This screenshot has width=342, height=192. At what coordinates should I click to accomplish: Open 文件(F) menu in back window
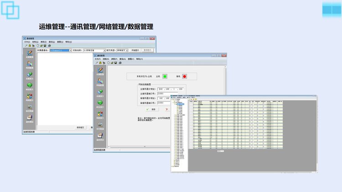pyautogui.click(x=27, y=42)
